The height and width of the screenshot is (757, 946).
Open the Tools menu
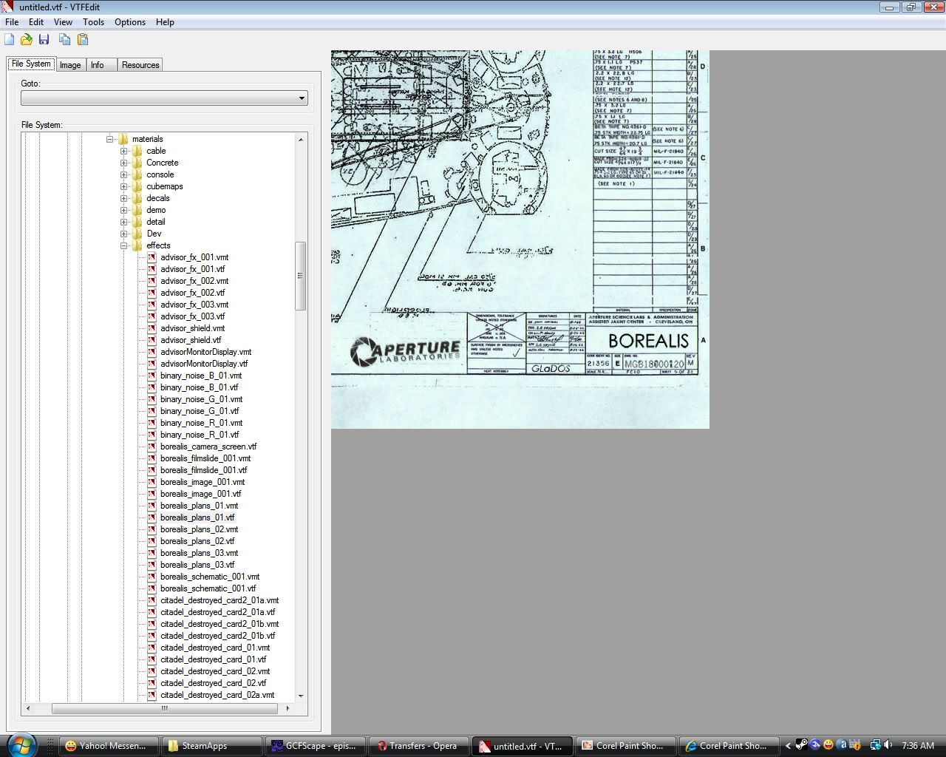[93, 21]
